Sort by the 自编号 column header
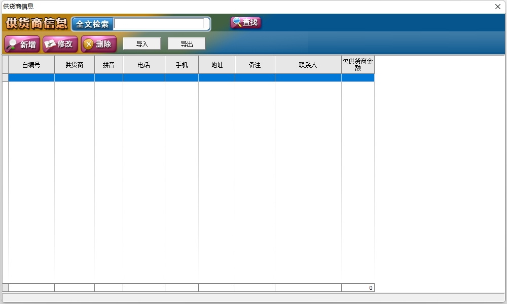Viewport: 507px width, 304px height. pos(31,65)
